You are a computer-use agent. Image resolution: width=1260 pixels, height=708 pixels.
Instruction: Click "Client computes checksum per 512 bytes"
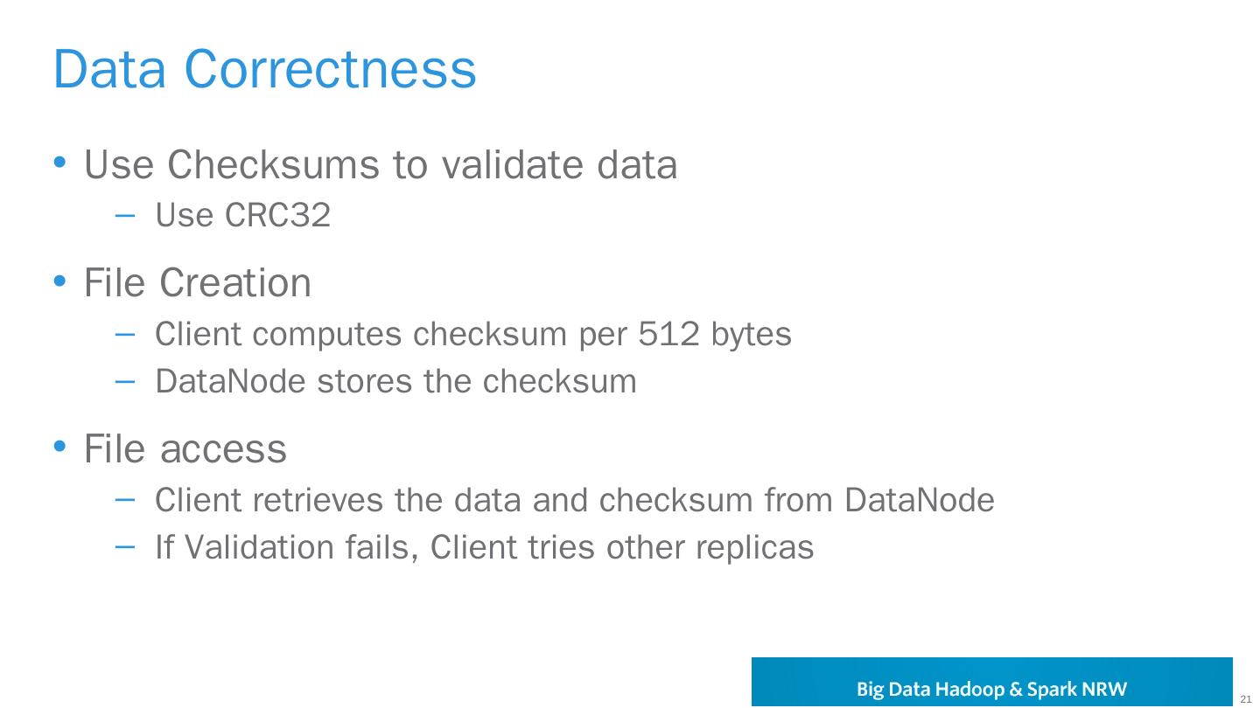472,334
